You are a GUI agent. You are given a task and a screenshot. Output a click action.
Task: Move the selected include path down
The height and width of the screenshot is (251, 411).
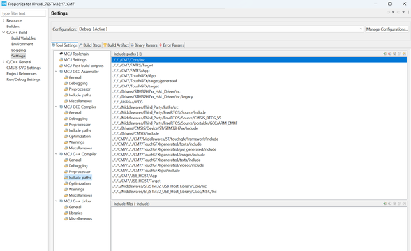coord(404,54)
